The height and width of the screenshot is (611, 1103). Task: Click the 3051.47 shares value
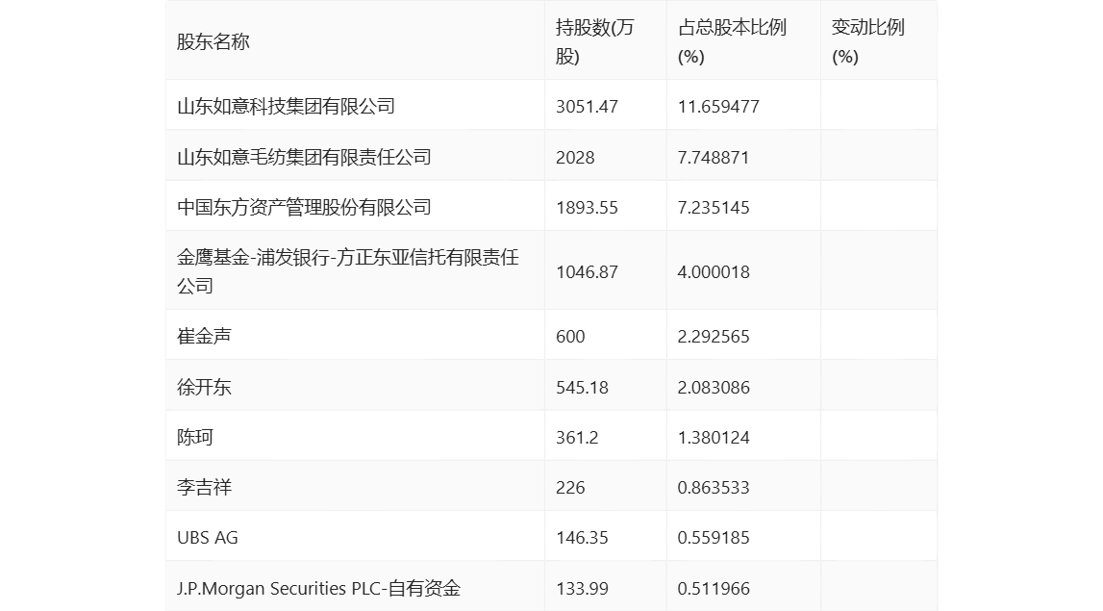(587, 106)
